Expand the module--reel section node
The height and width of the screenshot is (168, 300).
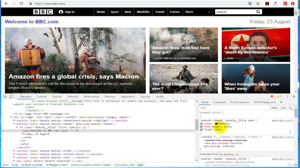(x=14, y=158)
